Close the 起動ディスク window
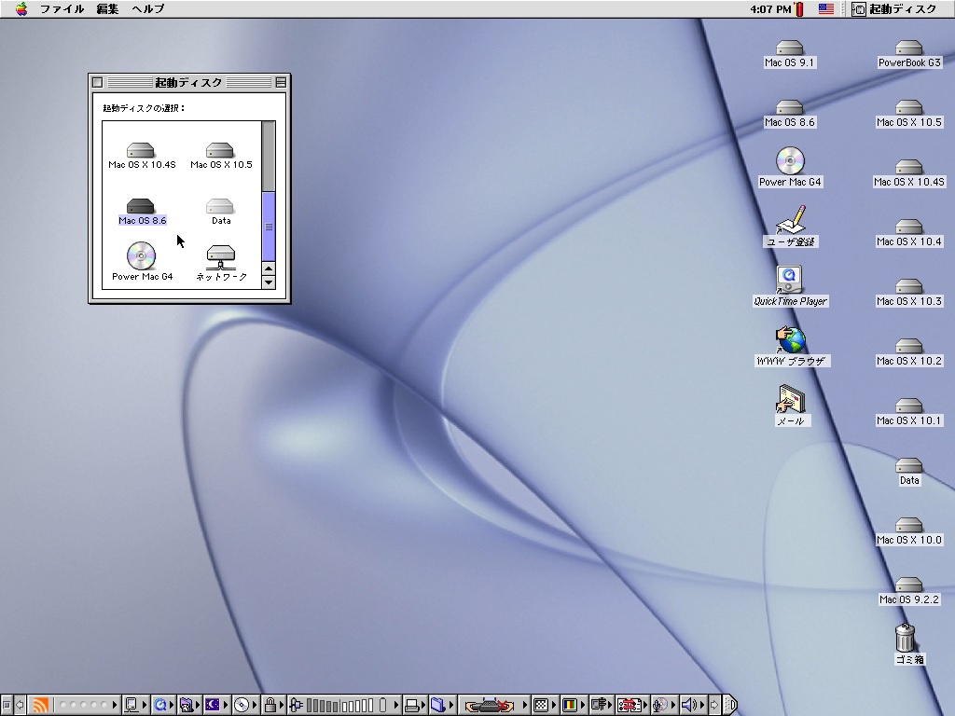955x716 pixels. (x=97, y=82)
